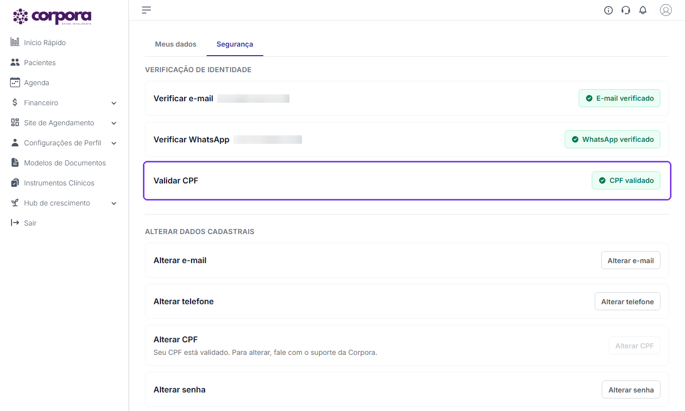The height and width of the screenshot is (411, 685).
Task: Click the hamburger menu icon
Action: click(146, 10)
